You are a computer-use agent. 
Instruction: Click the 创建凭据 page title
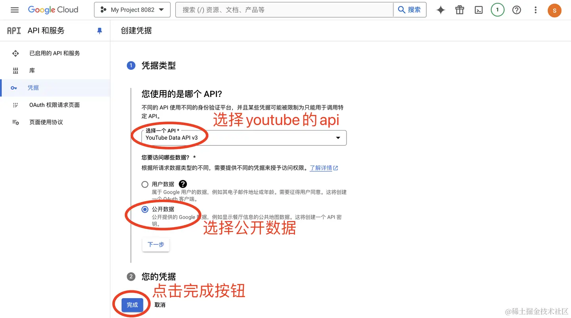click(x=136, y=30)
